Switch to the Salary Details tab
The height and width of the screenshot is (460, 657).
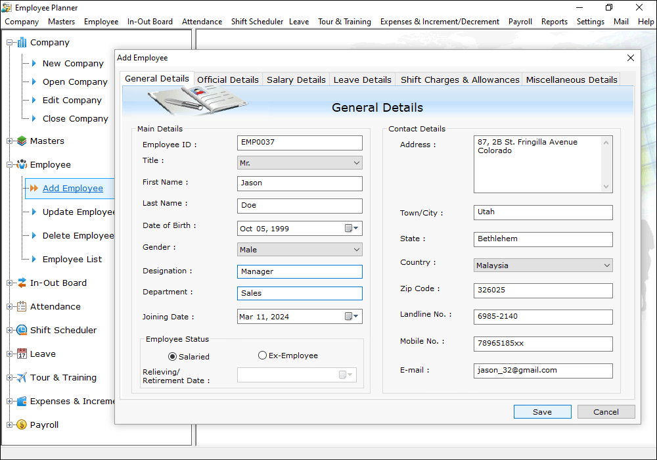(x=296, y=80)
